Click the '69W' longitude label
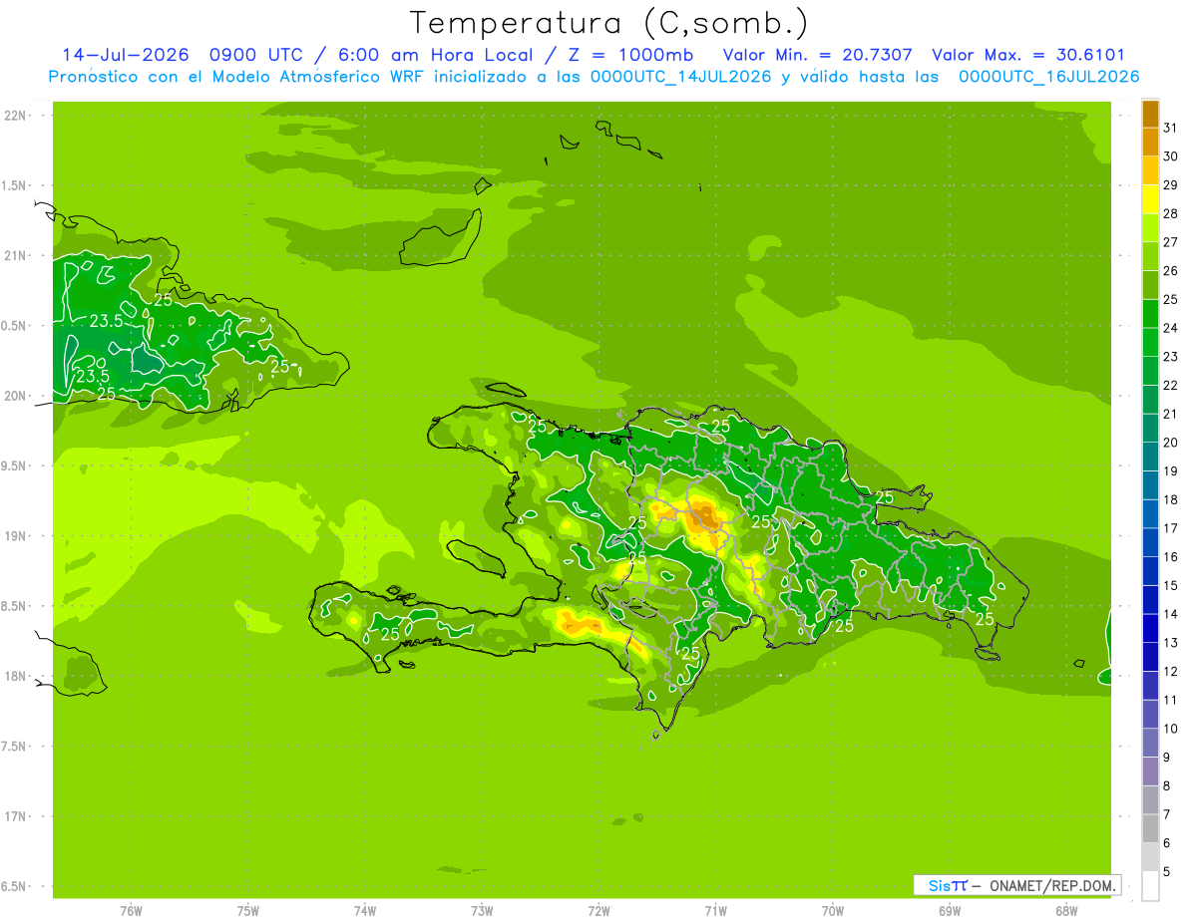 point(950,910)
